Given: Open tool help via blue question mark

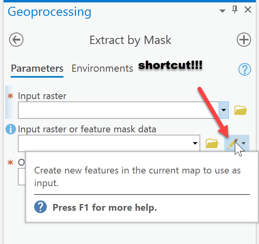Looking at the screenshot, I should pyautogui.click(x=244, y=70).
